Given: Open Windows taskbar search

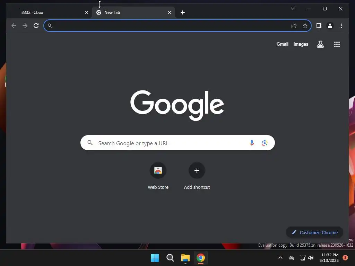Looking at the screenshot, I should [x=170, y=258].
